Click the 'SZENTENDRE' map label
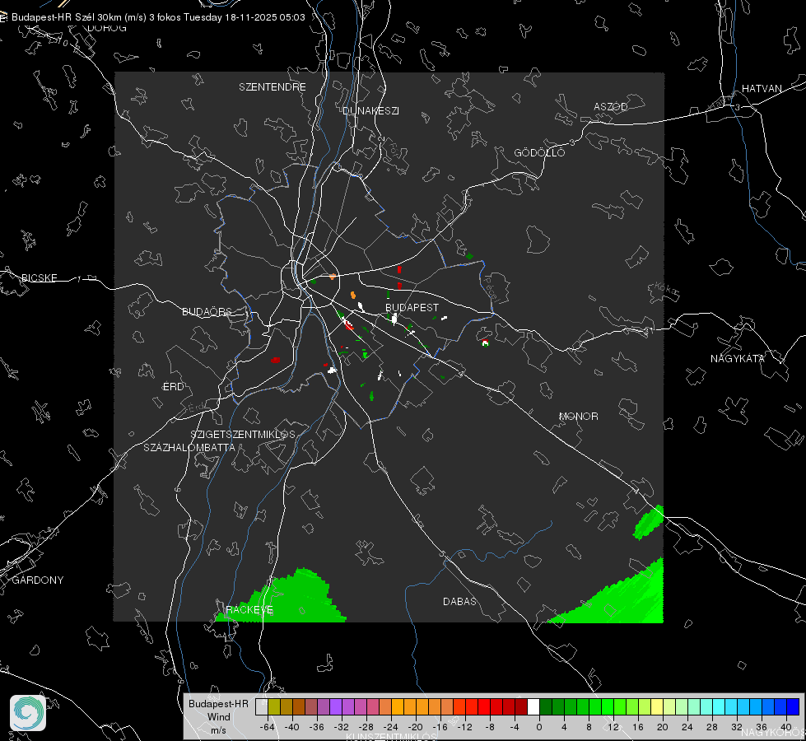Screen dimensions: 806x741 pos(273,87)
